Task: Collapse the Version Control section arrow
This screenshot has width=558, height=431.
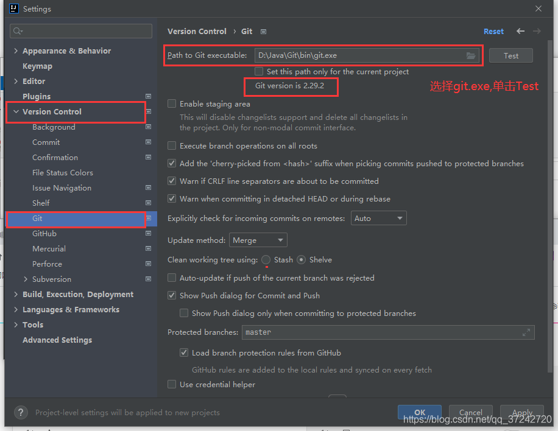Action: pyautogui.click(x=16, y=111)
